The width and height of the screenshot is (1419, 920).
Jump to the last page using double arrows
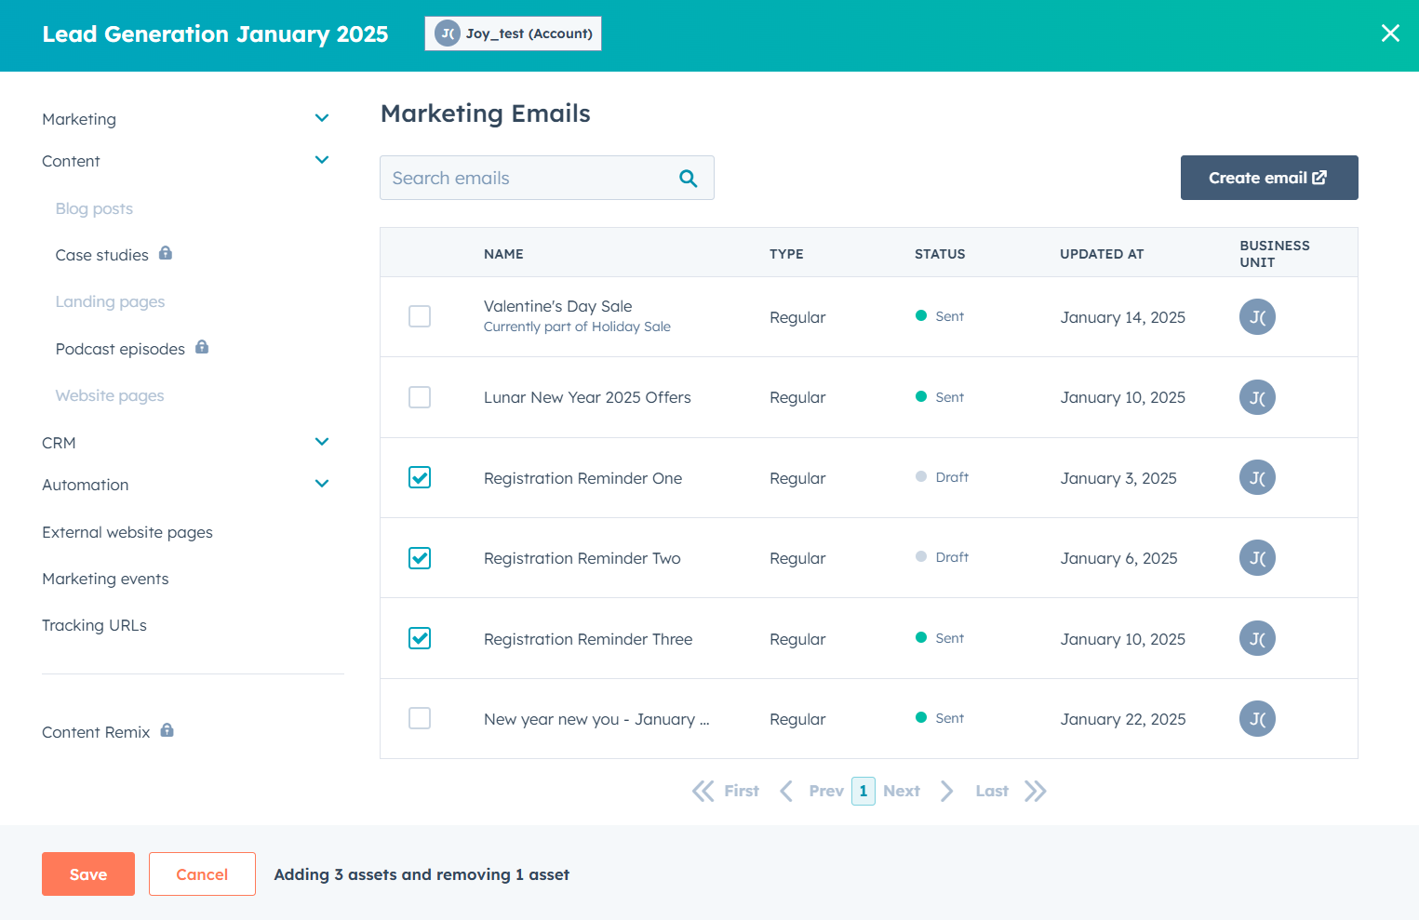point(1035,791)
